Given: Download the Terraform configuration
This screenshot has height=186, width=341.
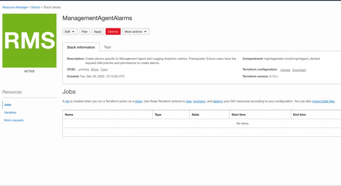Looking at the screenshot, I should [299, 70].
